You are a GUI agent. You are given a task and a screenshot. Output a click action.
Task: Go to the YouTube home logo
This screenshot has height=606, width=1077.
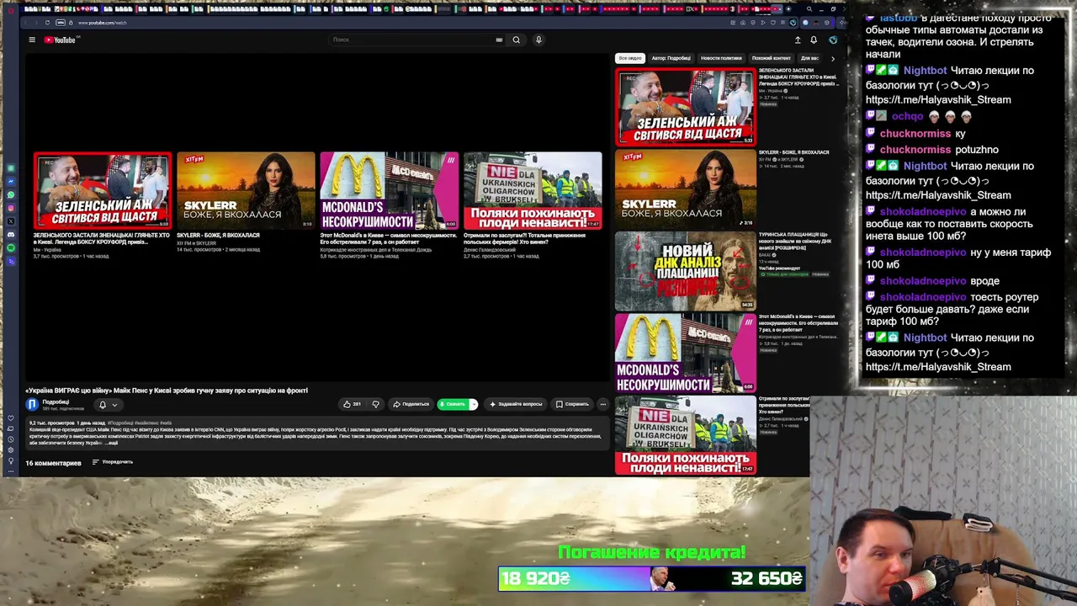pos(60,40)
